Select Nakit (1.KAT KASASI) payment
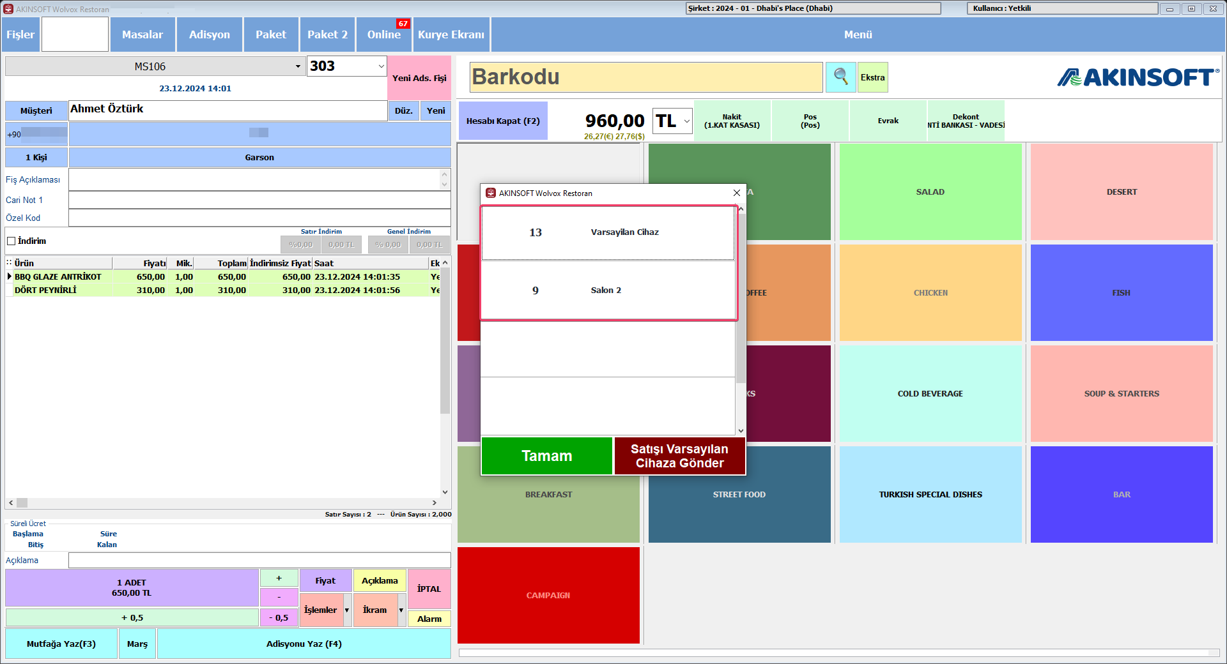Image resolution: width=1227 pixels, height=664 pixels. tap(732, 121)
